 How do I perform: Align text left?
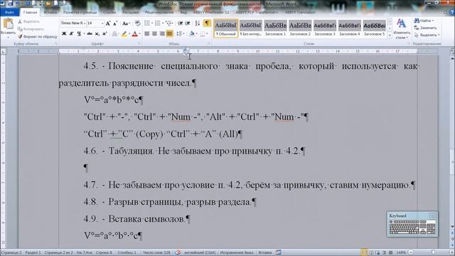[147, 34]
